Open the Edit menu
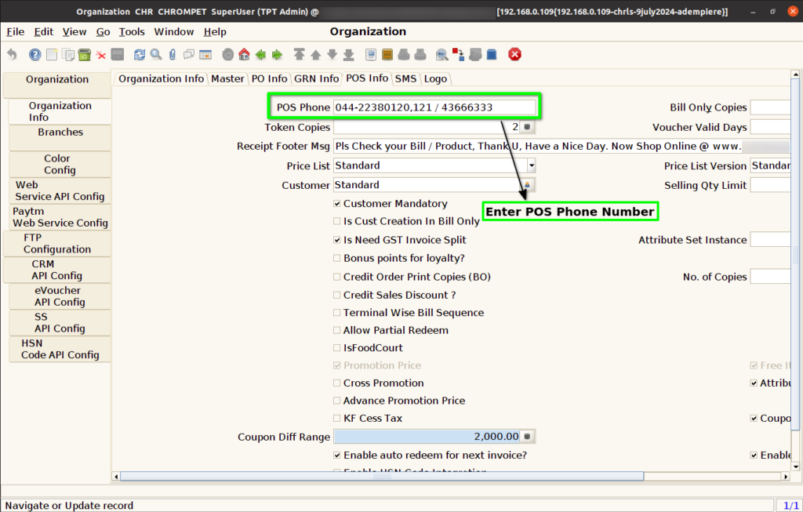Screen dimensions: 803x512 pyautogui.click(x=44, y=31)
